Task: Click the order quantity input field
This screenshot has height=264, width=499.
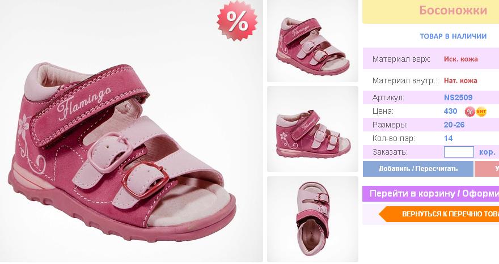Action: (x=459, y=152)
